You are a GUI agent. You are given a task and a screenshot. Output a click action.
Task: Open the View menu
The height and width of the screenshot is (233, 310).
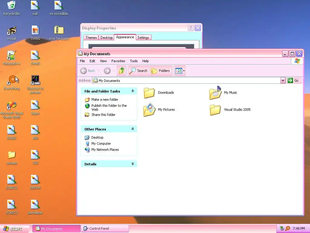pos(103,61)
